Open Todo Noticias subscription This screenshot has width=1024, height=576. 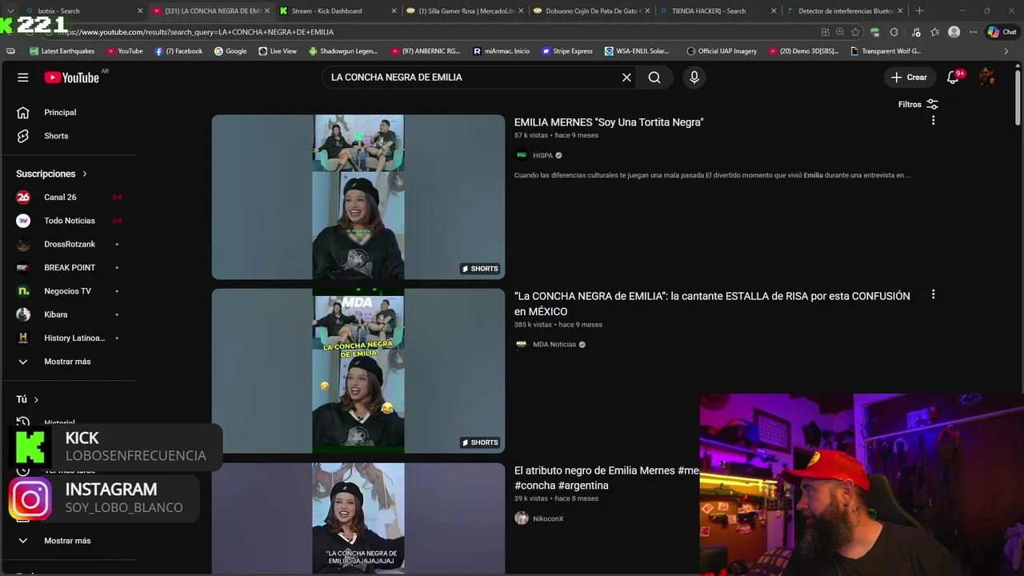tap(68, 221)
